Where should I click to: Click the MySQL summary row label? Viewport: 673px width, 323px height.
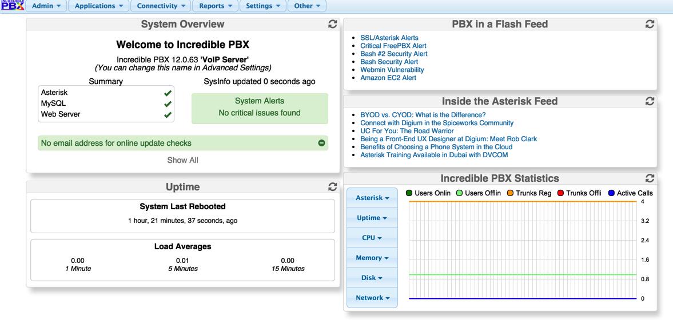pyautogui.click(x=53, y=103)
